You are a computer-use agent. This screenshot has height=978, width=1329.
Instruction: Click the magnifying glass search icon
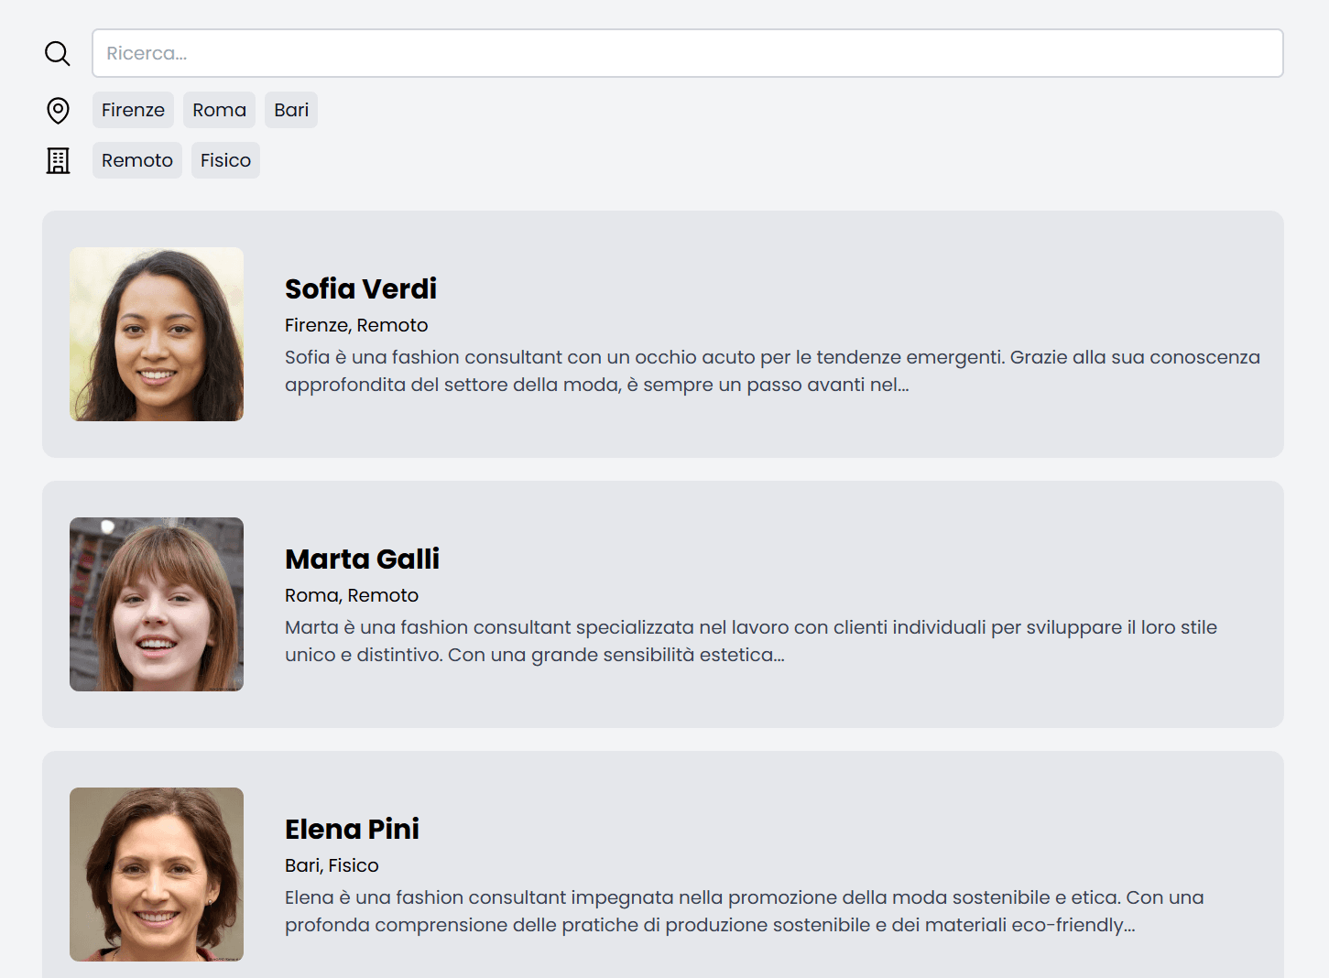(x=58, y=53)
